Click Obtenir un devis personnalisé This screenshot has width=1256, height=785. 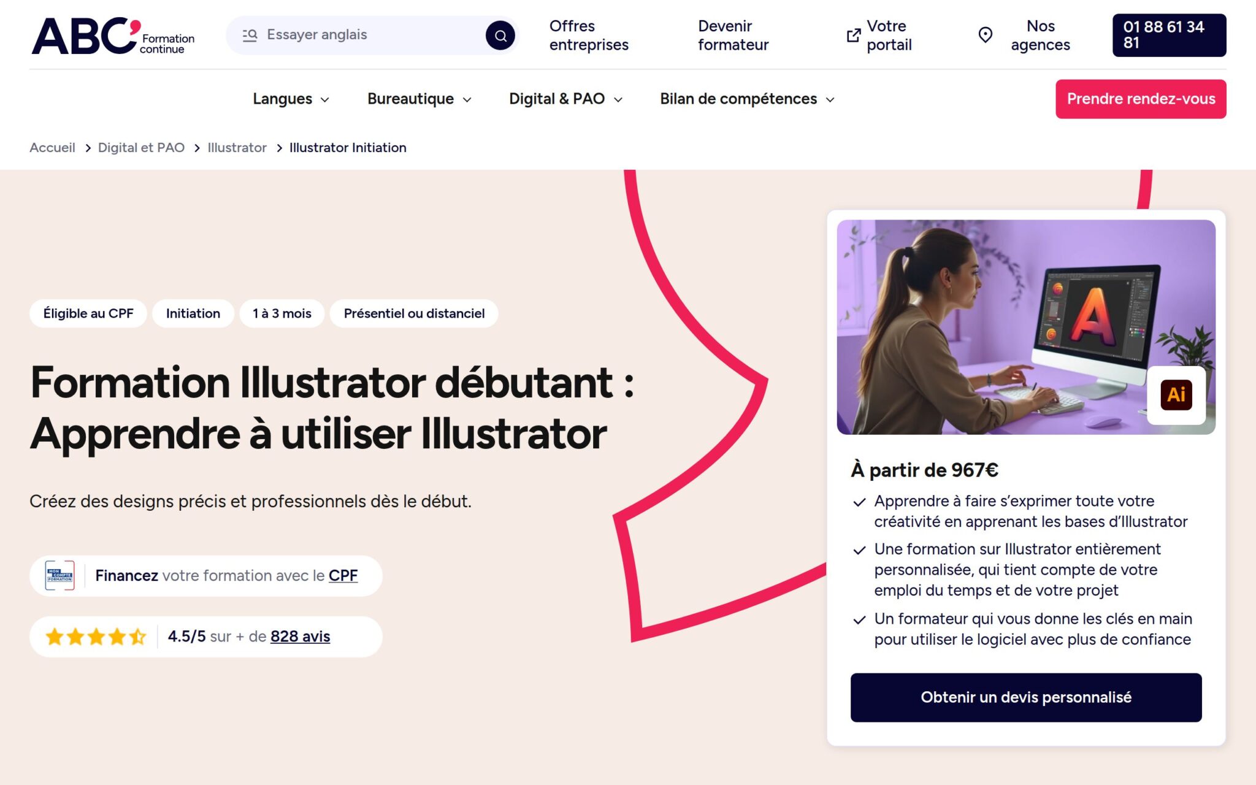pos(1026,697)
